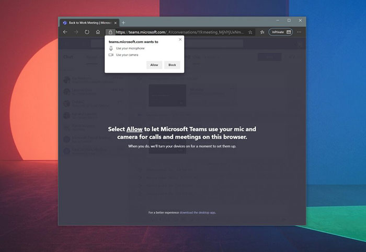
Task: Close the permission prompt popup
Action: [x=180, y=39]
